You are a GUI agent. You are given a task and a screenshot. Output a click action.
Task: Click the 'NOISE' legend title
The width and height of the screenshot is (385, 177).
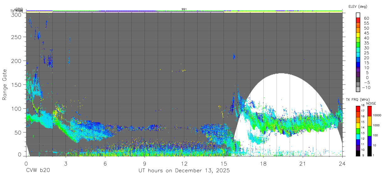371,103
